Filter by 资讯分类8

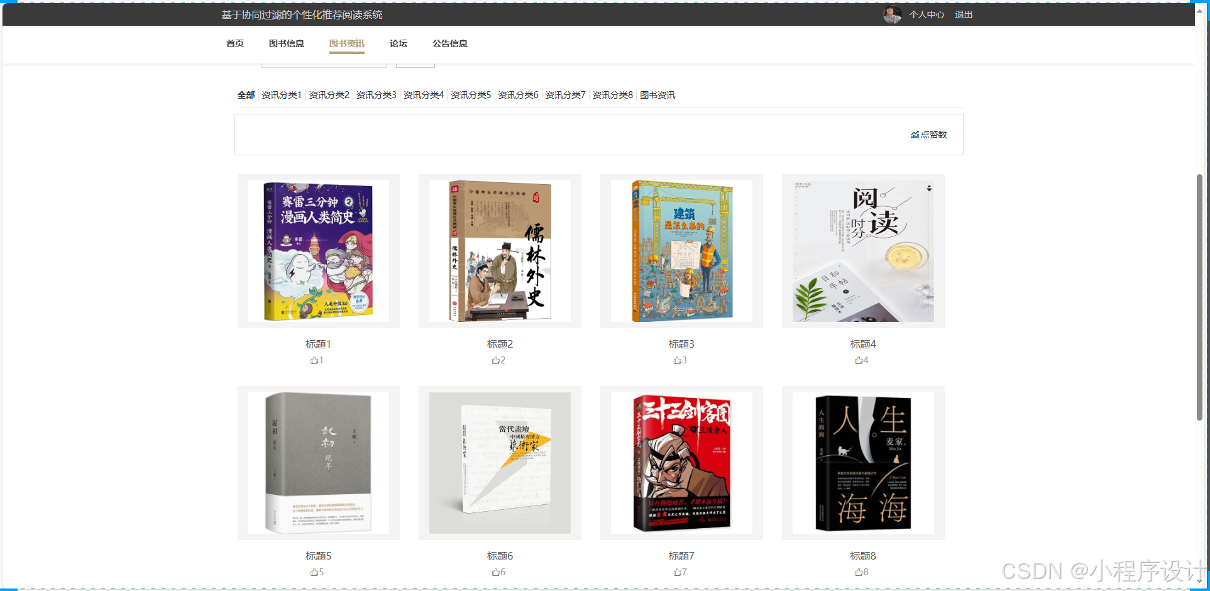coord(613,95)
